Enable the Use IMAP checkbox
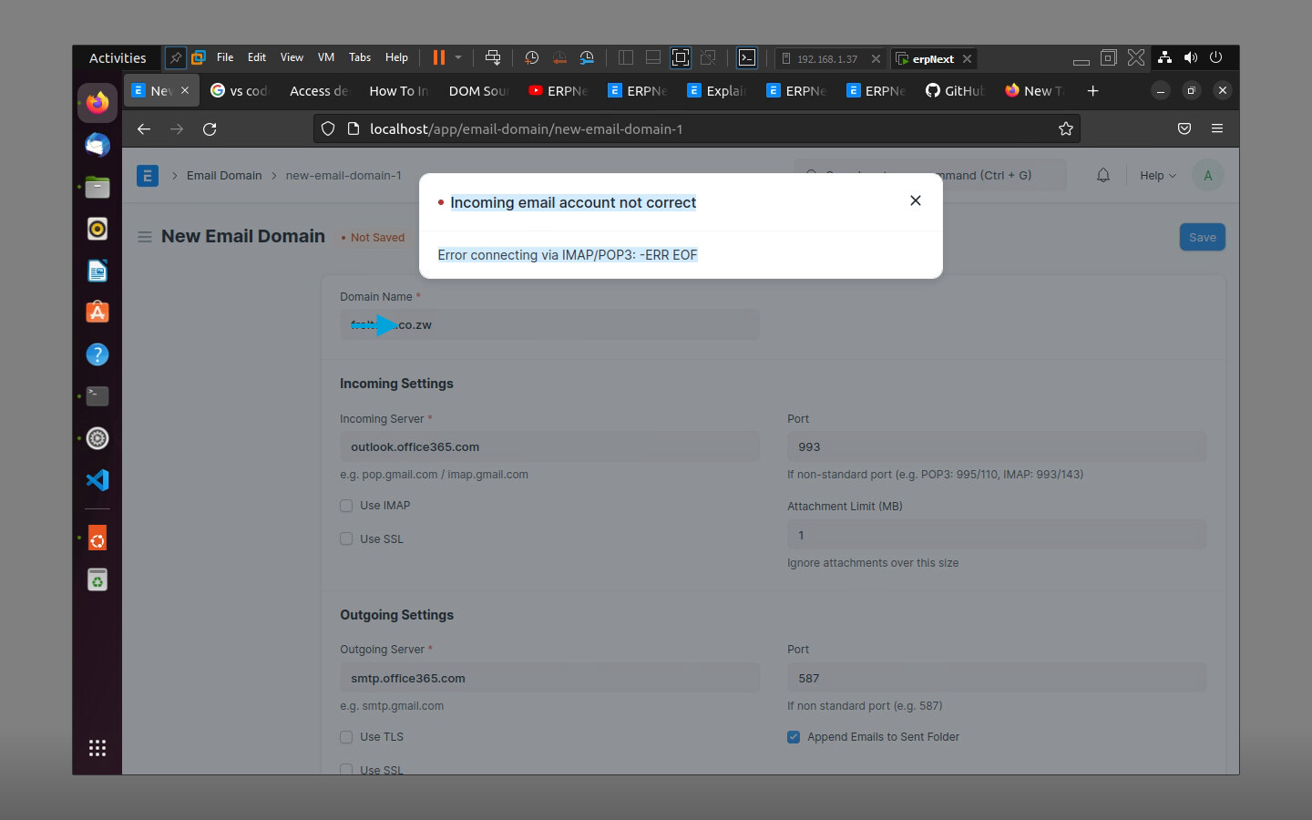Viewport: 1312px width, 820px height. [346, 506]
